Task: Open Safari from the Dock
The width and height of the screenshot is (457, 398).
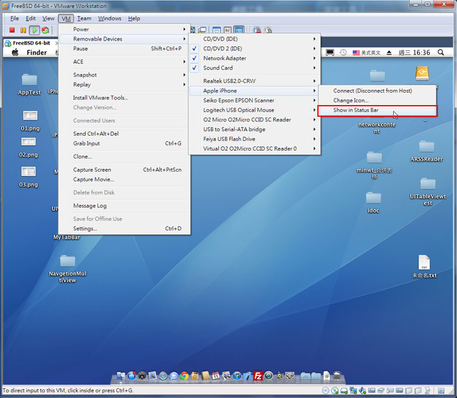Action: (x=163, y=376)
